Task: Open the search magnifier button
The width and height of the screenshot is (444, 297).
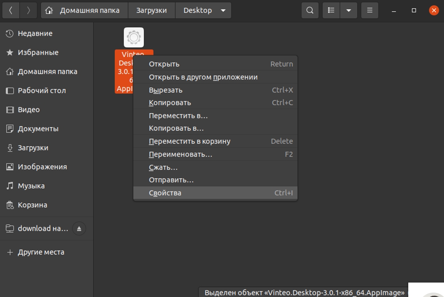Action: coord(310,10)
